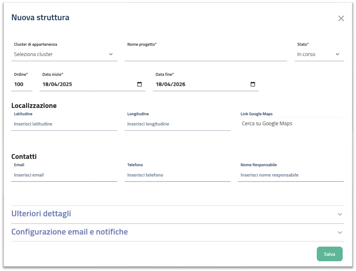The image size is (356, 271).
Task: Click the Telefono input field
Action: pyautogui.click(x=177, y=175)
